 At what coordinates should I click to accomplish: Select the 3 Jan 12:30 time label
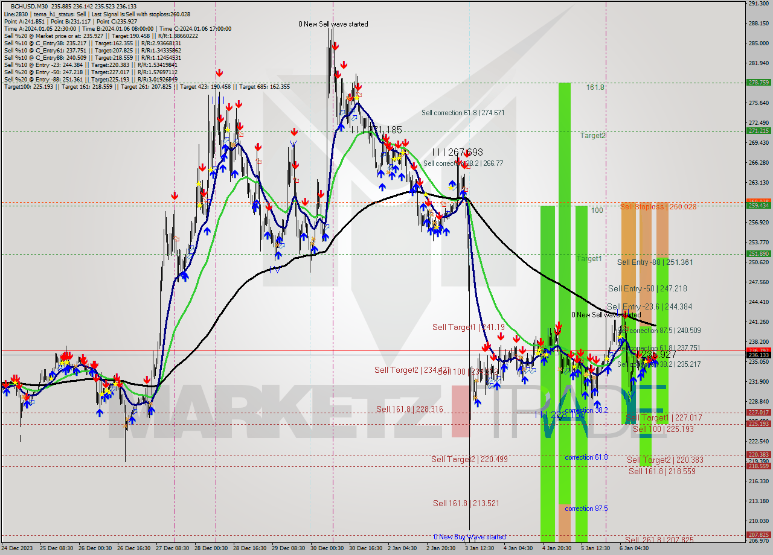(x=480, y=549)
